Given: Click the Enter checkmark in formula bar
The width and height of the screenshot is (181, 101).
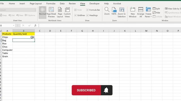Looking at the screenshot, I should 29,26.
